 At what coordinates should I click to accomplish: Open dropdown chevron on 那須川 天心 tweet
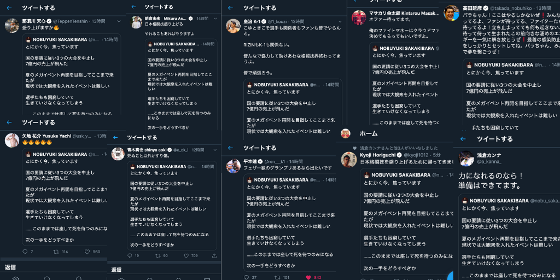click(119, 21)
